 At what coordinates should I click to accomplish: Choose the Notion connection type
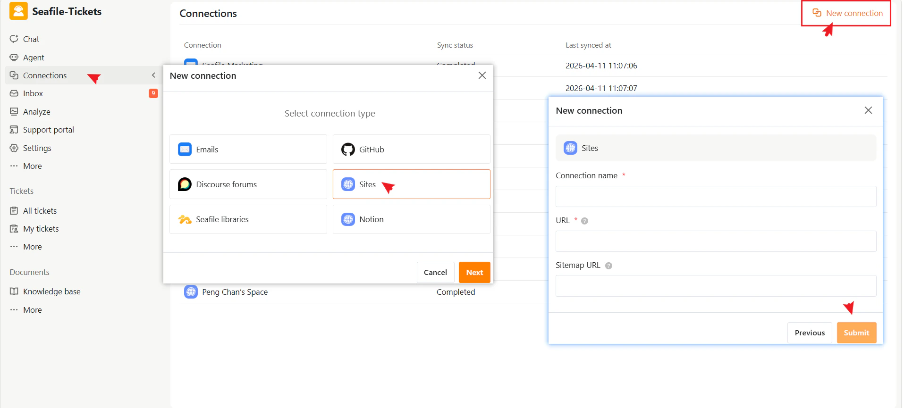click(x=412, y=219)
